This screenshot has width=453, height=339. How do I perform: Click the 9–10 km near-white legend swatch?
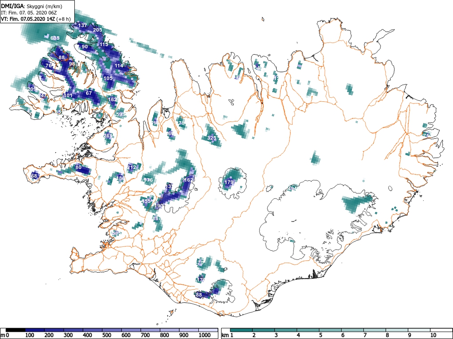point(419,330)
